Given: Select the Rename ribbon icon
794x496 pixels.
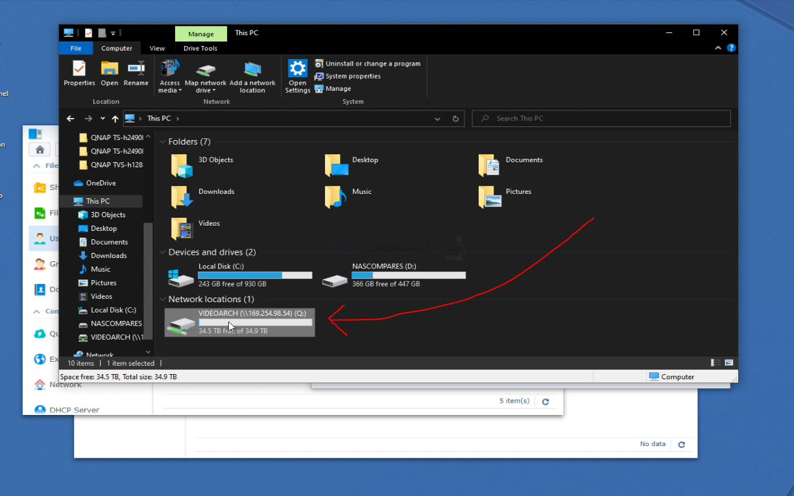Looking at the screenshot, I should [136, 73].
